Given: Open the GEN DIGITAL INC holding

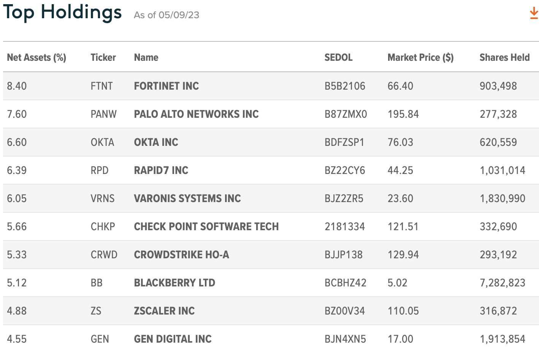Looking at the screenshot, I should click(173, 339).
